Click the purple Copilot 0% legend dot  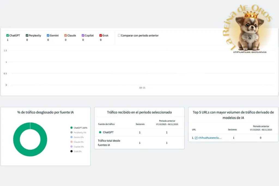pyautogui.click(x=71, y=147)
